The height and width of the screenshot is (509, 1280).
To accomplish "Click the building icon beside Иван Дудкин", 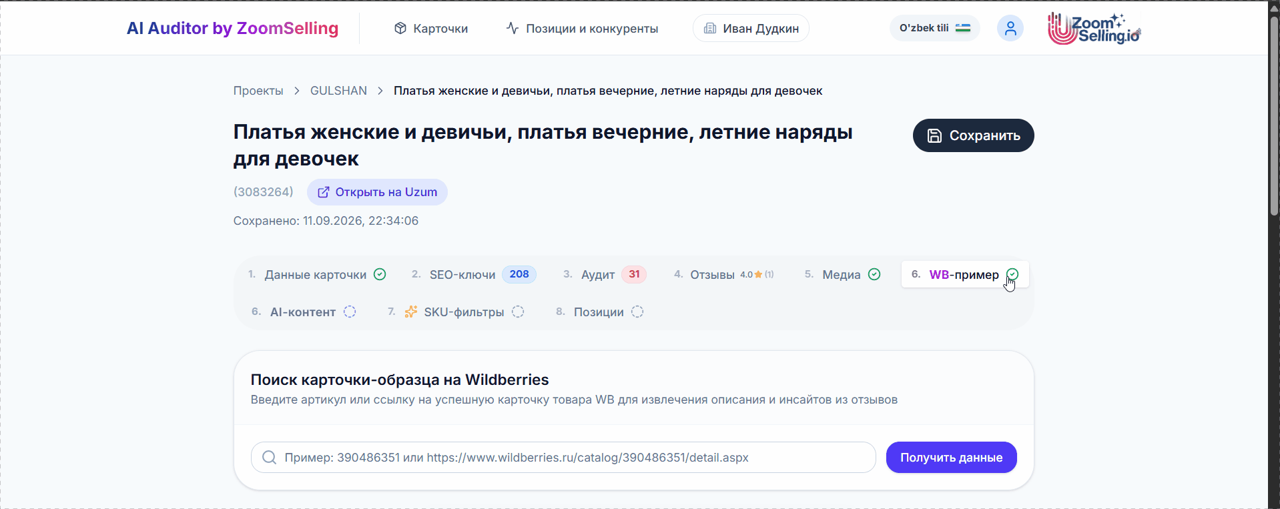I will [710, 28].
